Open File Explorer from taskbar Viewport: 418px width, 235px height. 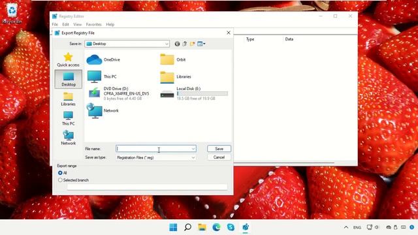click(x=202, y=227)
